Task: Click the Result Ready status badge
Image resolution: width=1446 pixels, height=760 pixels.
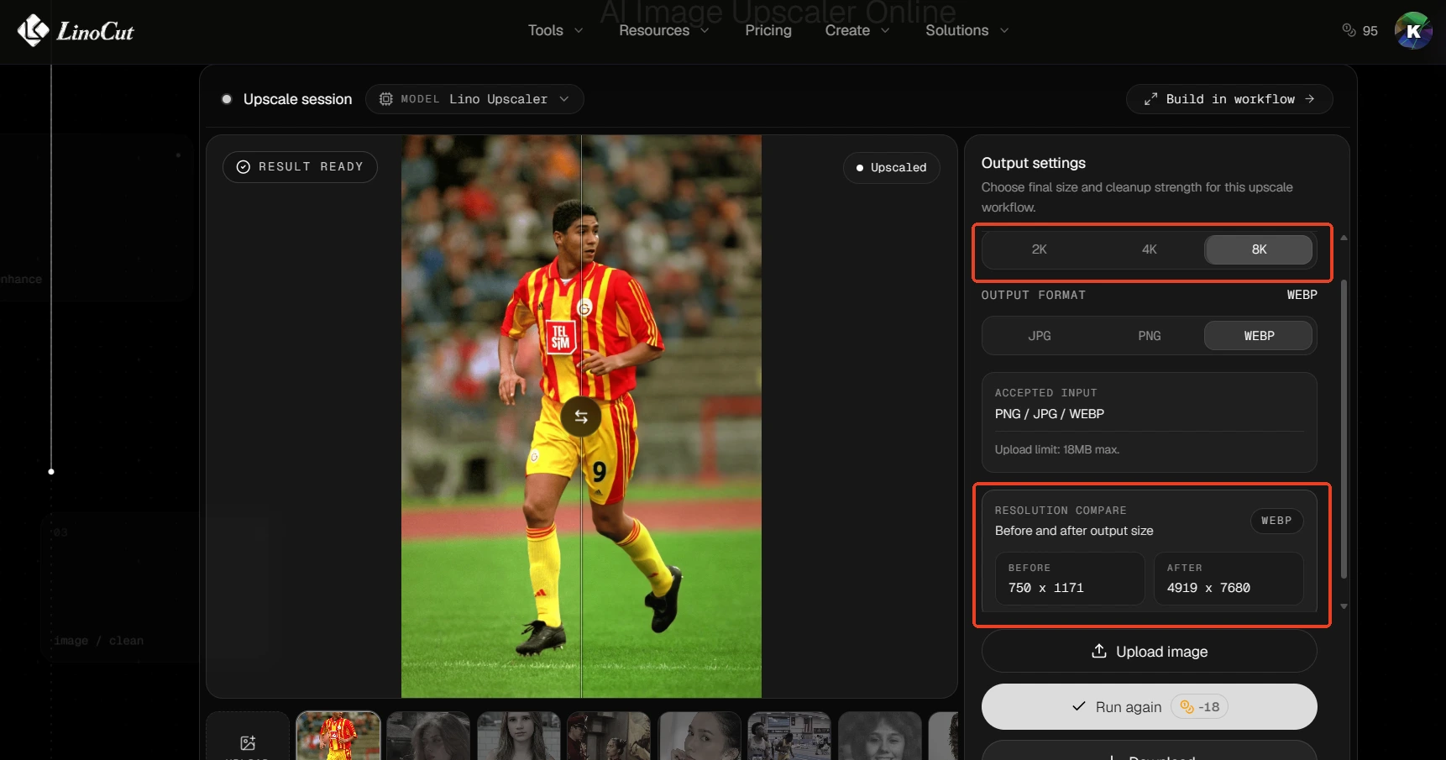Action: pos(300,167)
